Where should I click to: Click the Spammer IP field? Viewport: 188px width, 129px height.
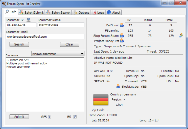21,25
